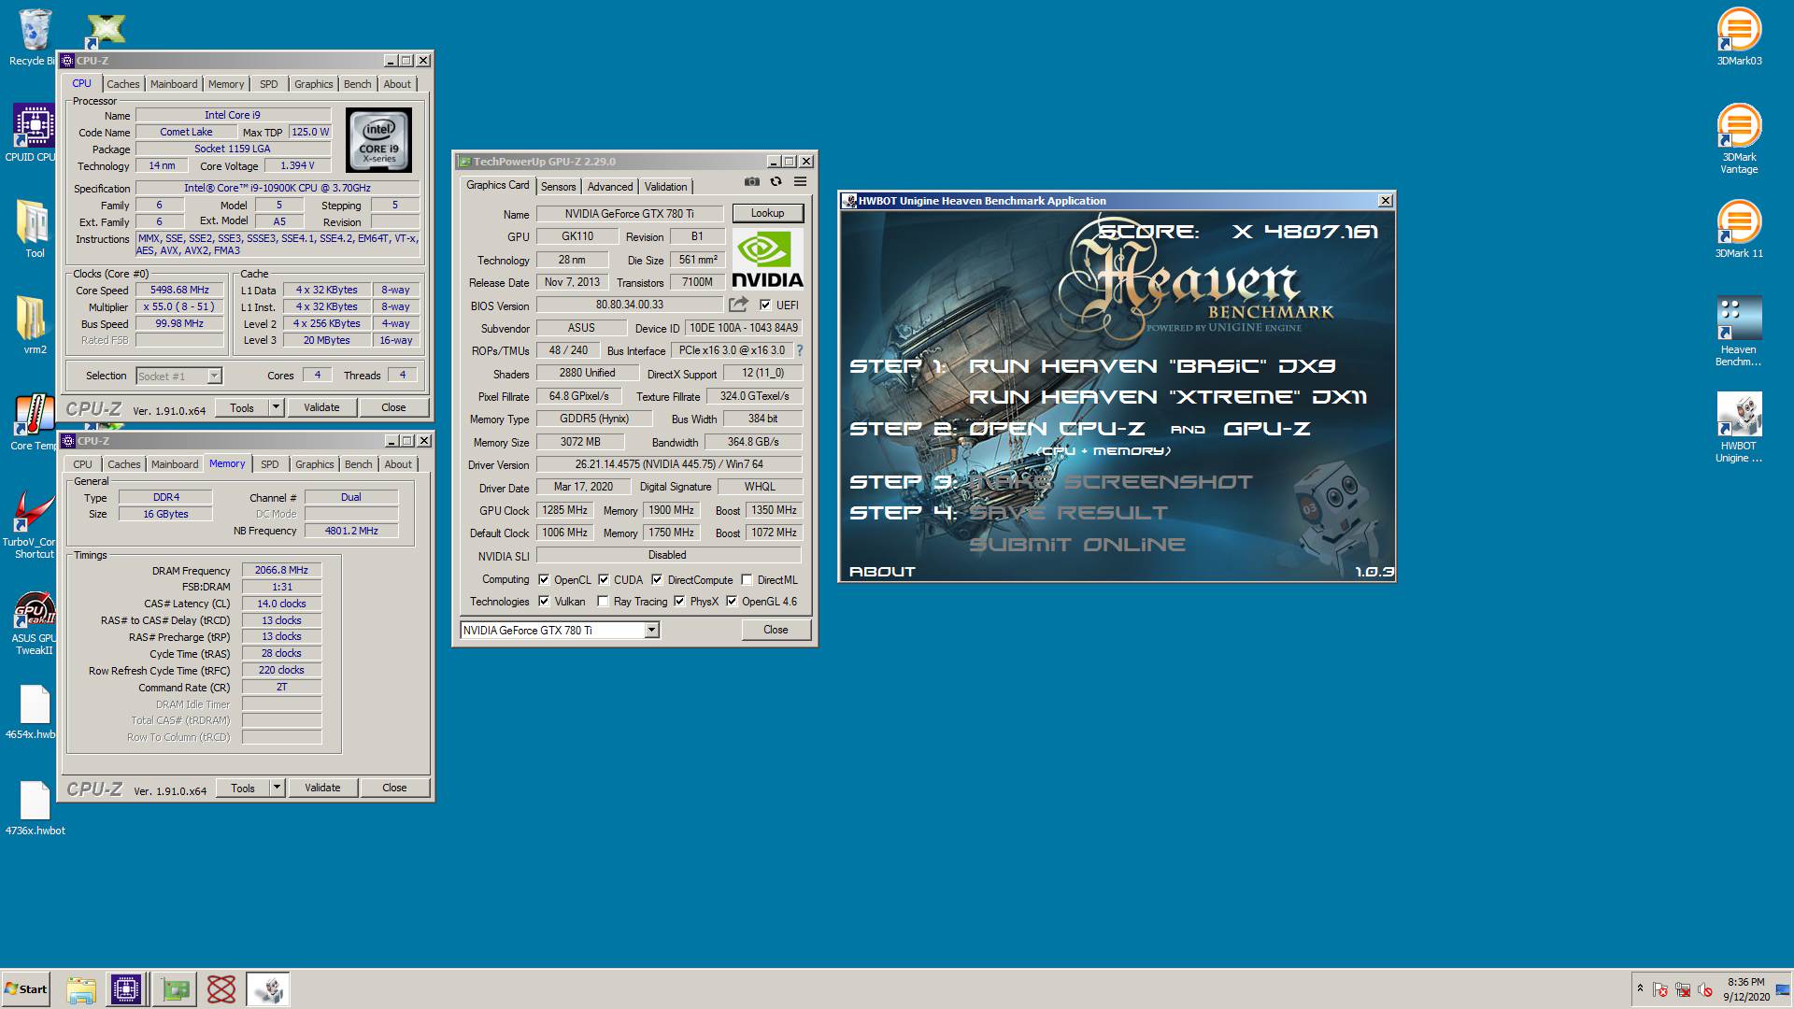
Task: Click the NVIDIA logo in GPU-Z
Action: click(x=767, y=259)
